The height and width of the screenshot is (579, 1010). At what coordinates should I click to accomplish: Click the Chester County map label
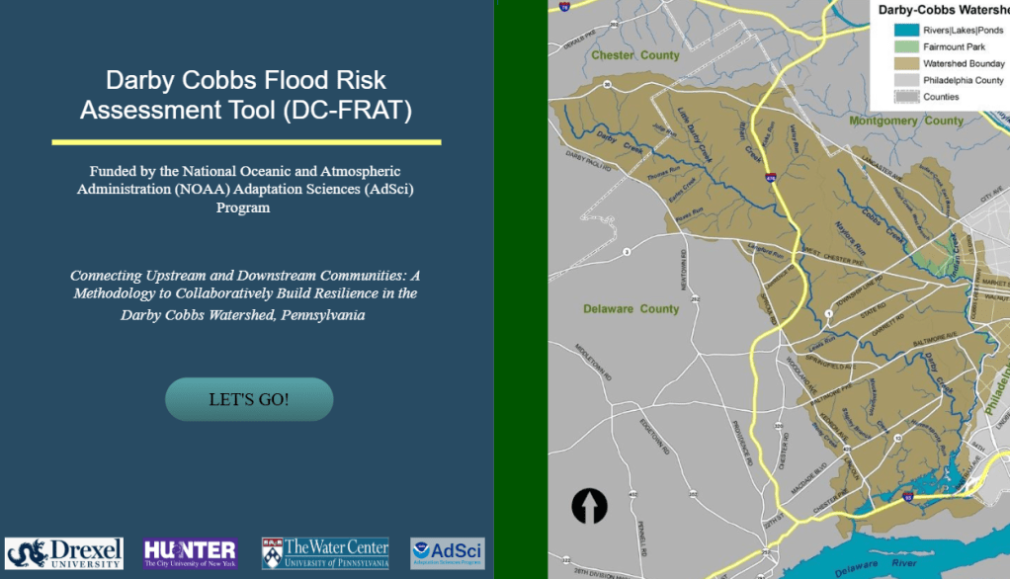pos(635,55)
